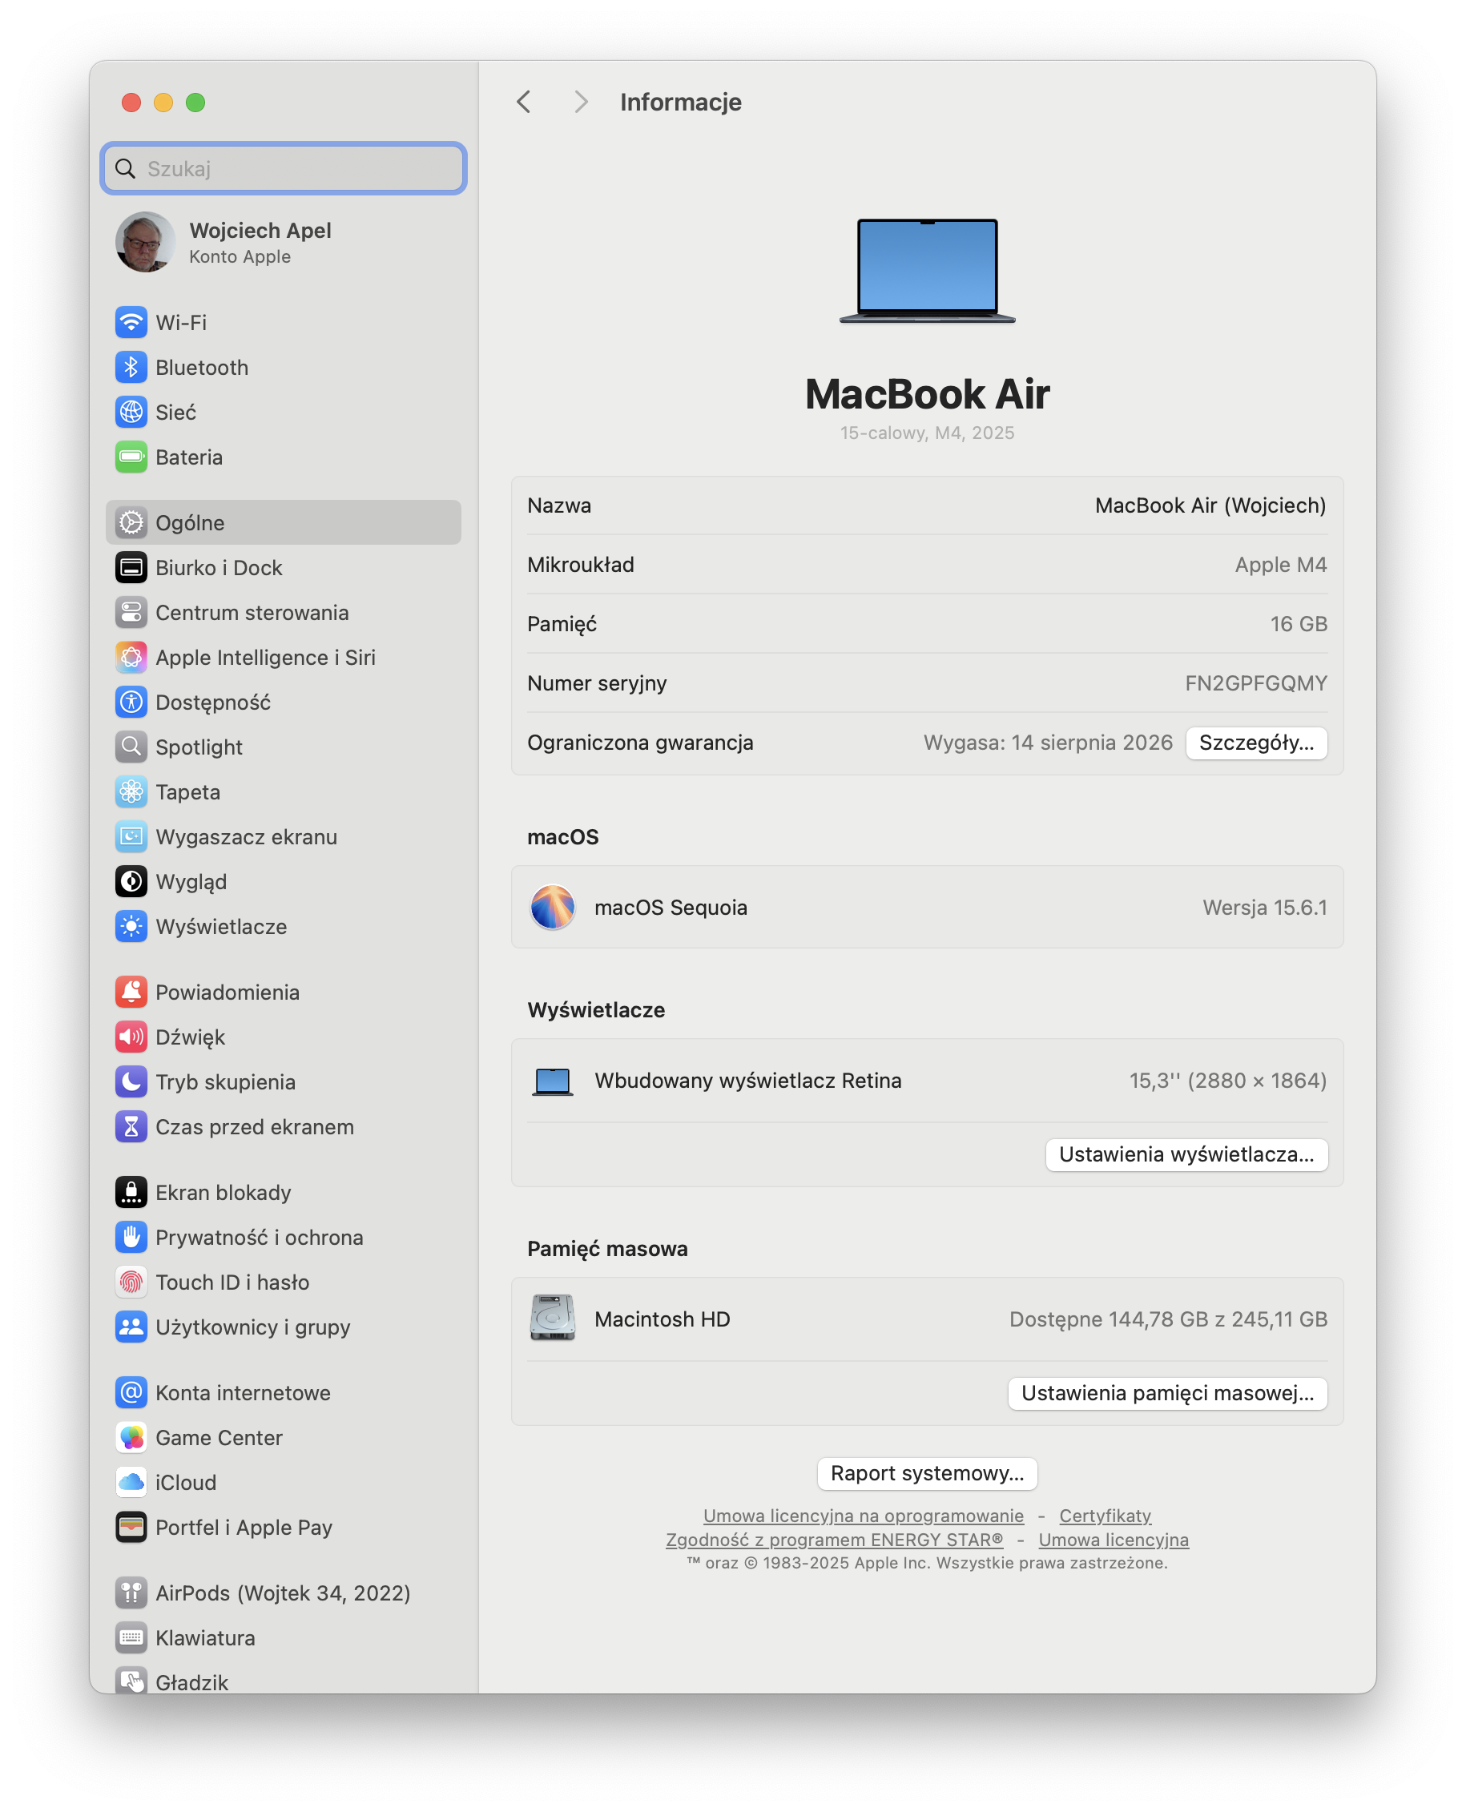Select the Sieć globe icon
The width and height of the screenshot is (1466, 1812).
pos(131,412)
